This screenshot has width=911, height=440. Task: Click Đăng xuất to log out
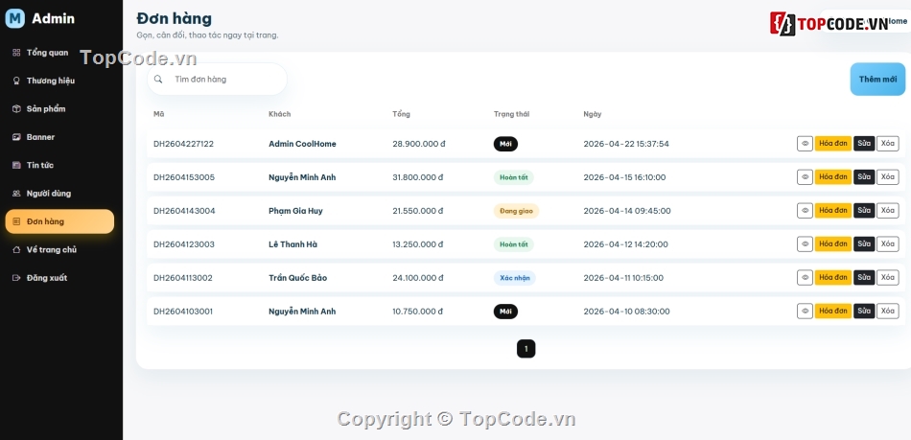tap(59, 278)
